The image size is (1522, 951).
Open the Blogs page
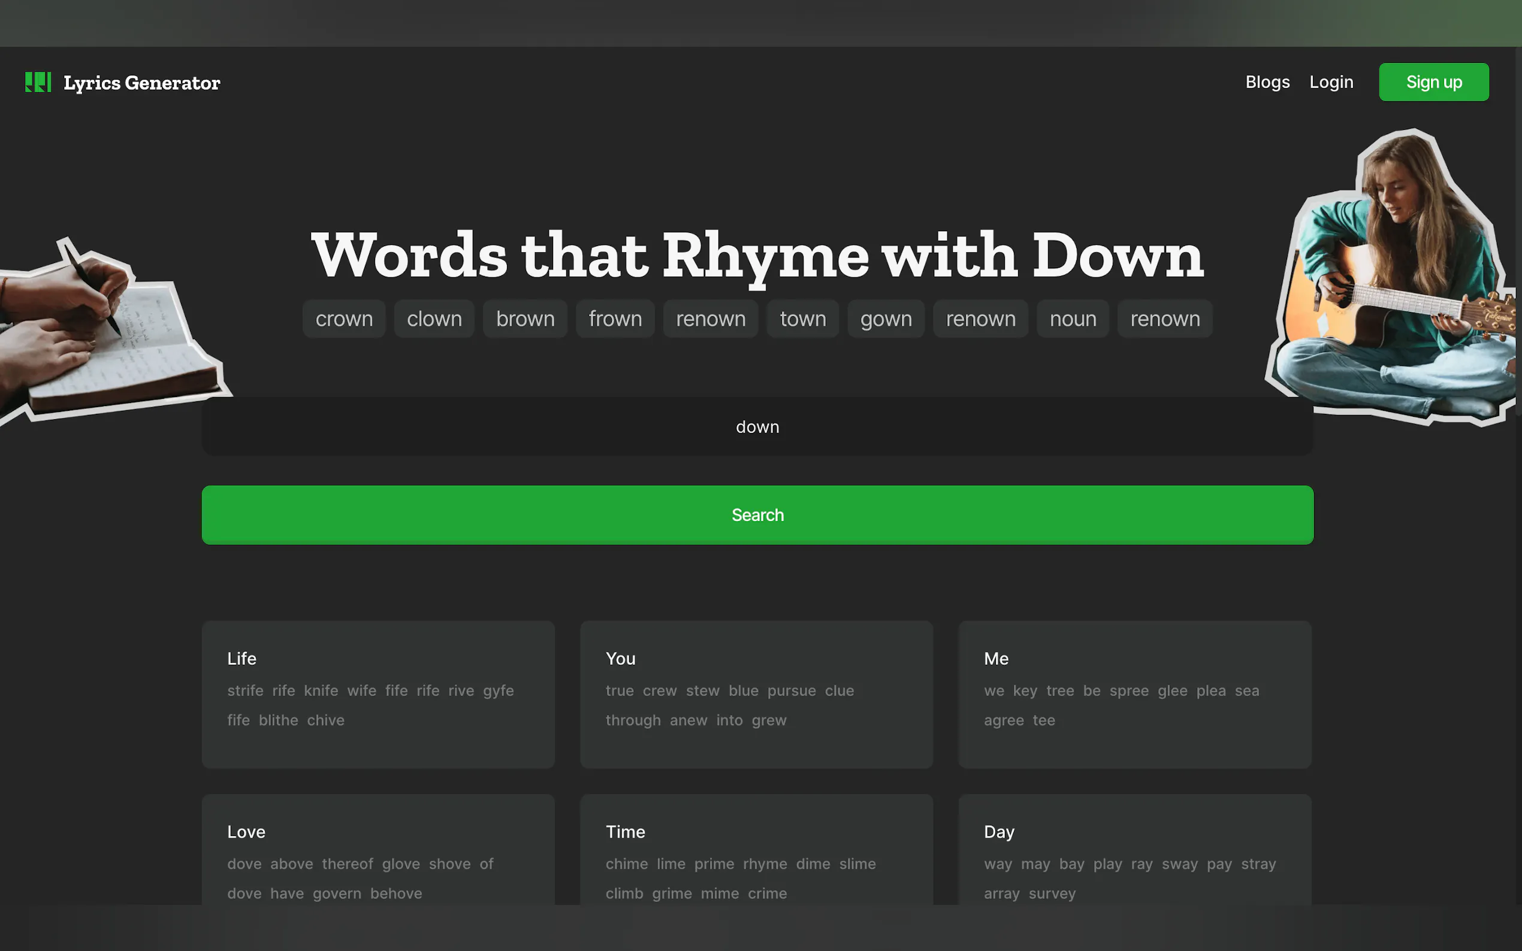1267,82
